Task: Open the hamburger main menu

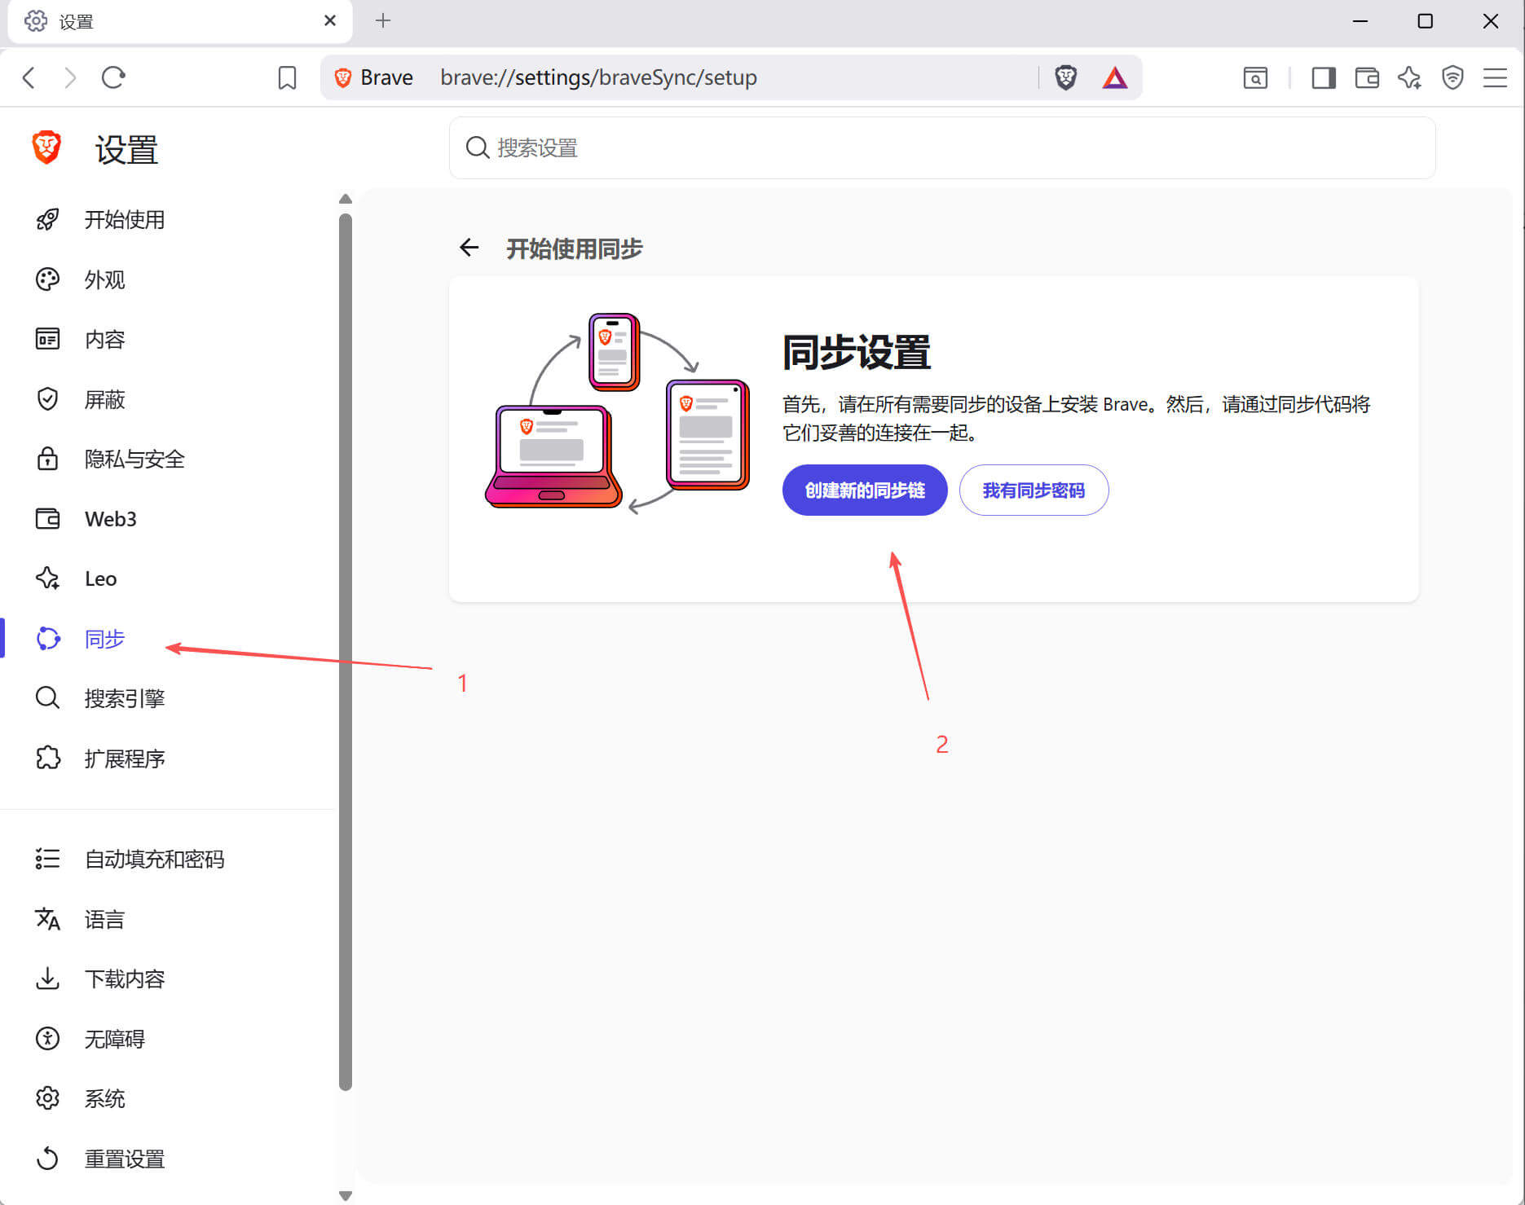Action: [1495, 77]
